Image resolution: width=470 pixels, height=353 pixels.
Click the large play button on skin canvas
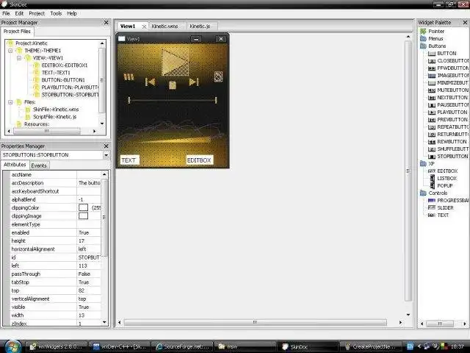pos(176,62)
